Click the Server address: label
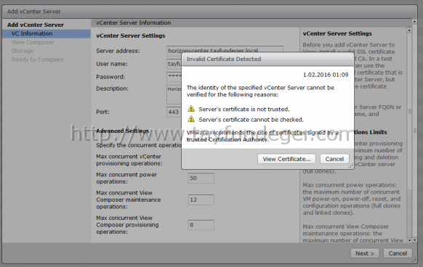The height and width of the screenshot is (267, 423). [118, 51]
